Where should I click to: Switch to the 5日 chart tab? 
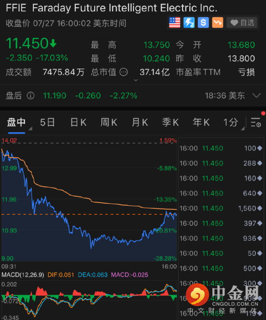47,122
